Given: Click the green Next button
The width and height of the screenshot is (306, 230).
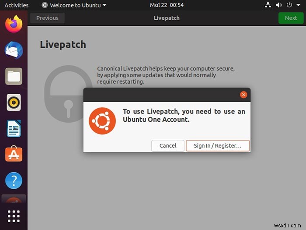Looking at the screenshot, I should click(x=291, y=18).
